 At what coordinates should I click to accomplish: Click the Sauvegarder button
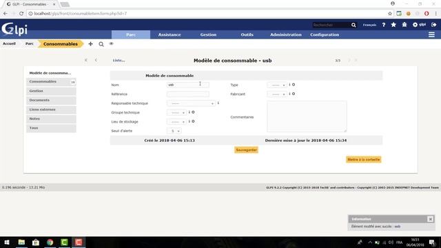pos(247,150)
